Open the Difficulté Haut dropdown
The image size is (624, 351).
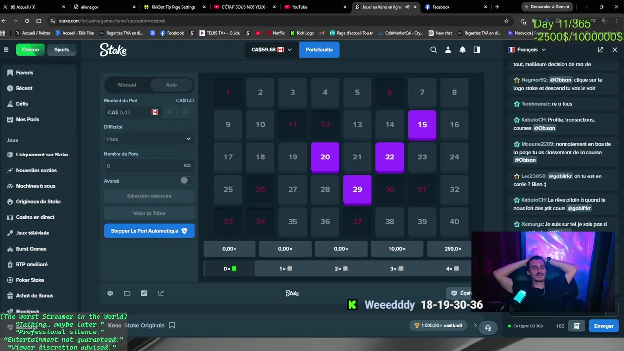(x=149, y=139)
